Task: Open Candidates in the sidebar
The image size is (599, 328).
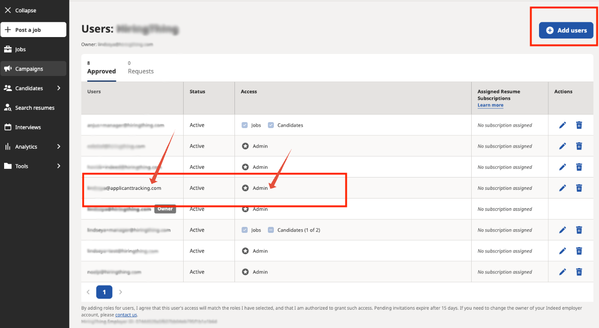Action: [29, 88]
